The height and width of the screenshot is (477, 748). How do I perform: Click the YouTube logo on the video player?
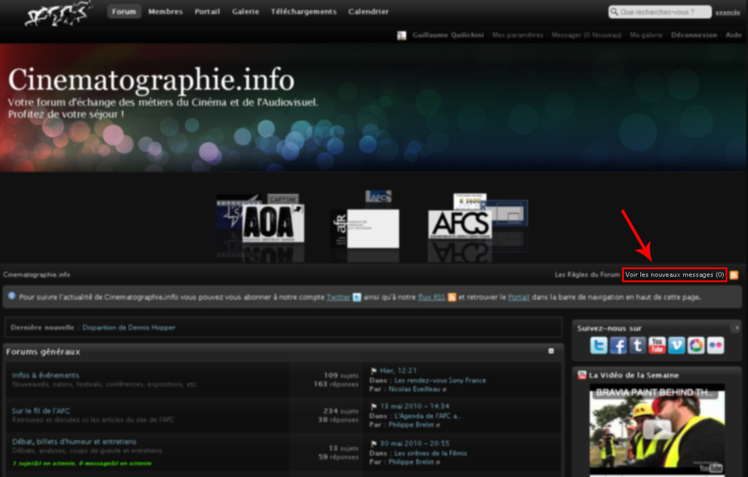point(711,468)
